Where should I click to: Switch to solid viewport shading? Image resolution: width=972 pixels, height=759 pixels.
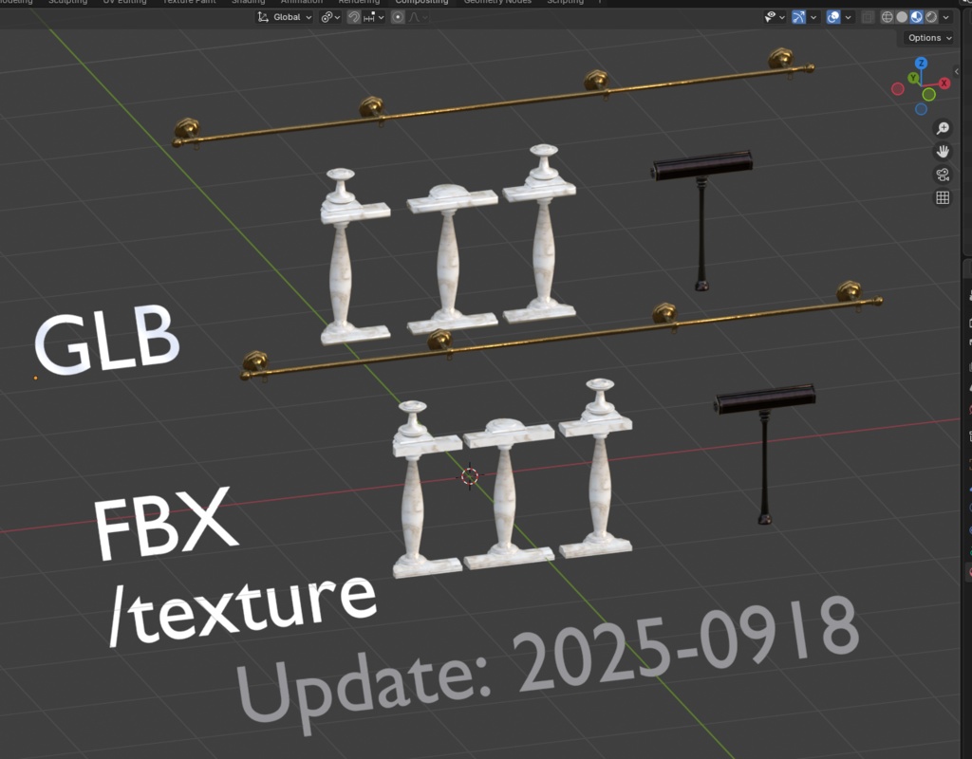pyautogui.click(x=902, y=17)
